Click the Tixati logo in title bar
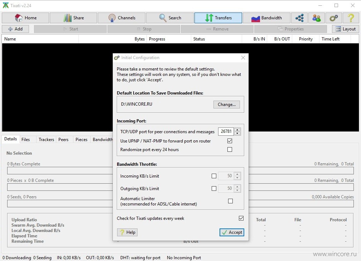 coord(5,5)
